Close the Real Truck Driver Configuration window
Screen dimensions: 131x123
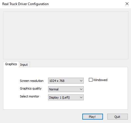click(127, 4)
